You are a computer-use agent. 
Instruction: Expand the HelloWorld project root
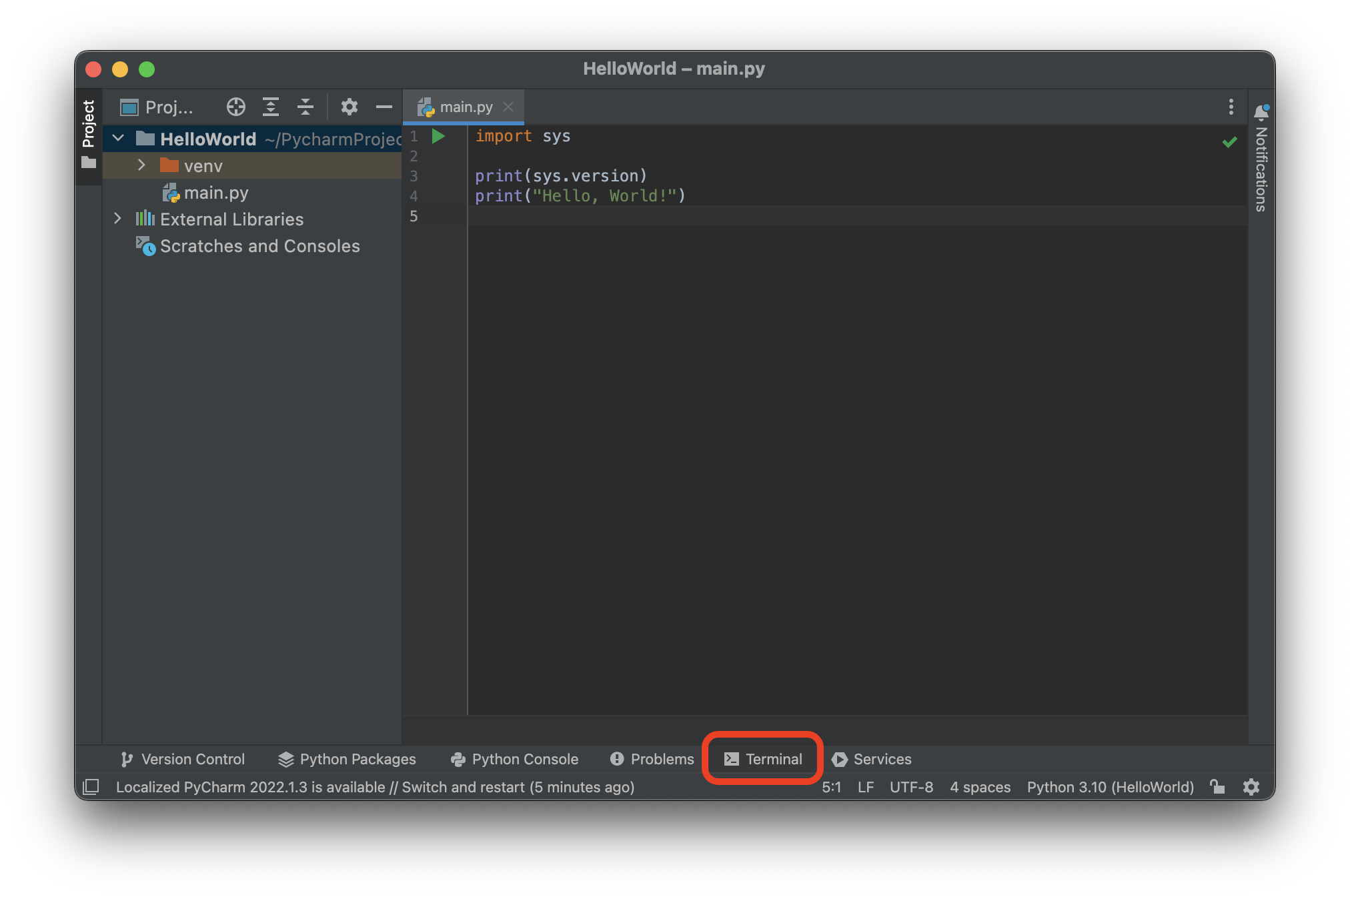tap(121, 139)
